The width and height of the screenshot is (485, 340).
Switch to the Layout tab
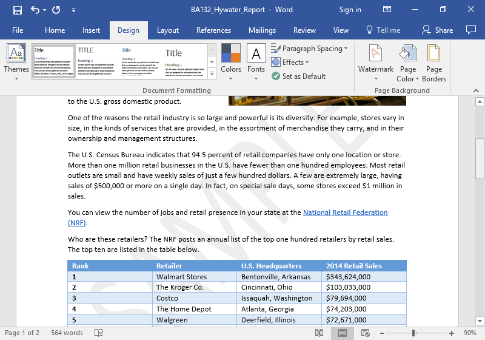(x=168, y=30)
